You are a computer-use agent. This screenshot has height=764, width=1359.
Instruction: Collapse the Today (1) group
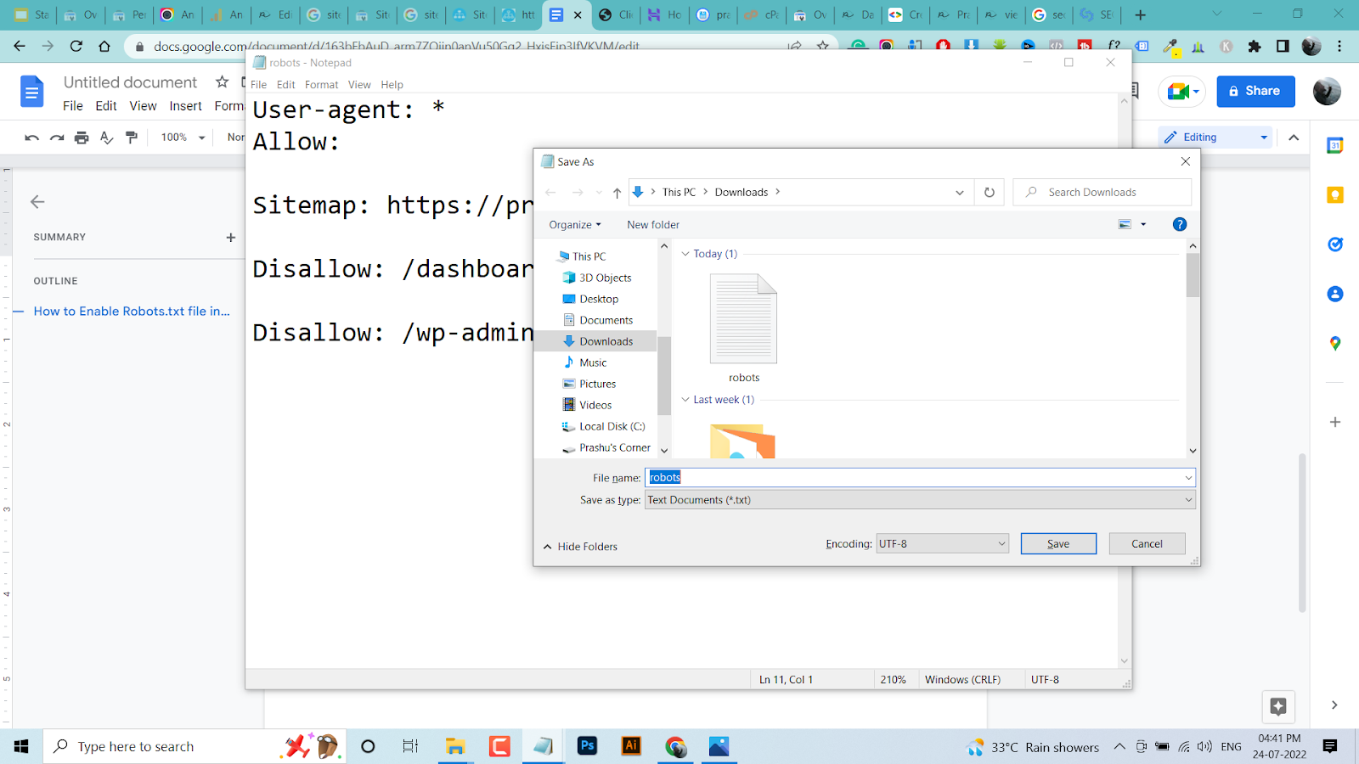click(685, 254)
